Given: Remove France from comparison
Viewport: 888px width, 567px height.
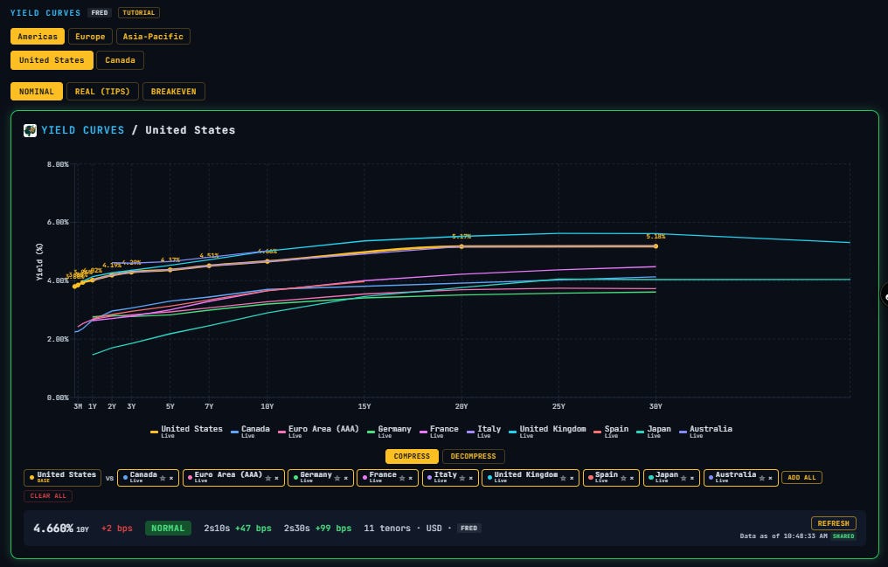Looking at the screenshot, I should point(411,478).
